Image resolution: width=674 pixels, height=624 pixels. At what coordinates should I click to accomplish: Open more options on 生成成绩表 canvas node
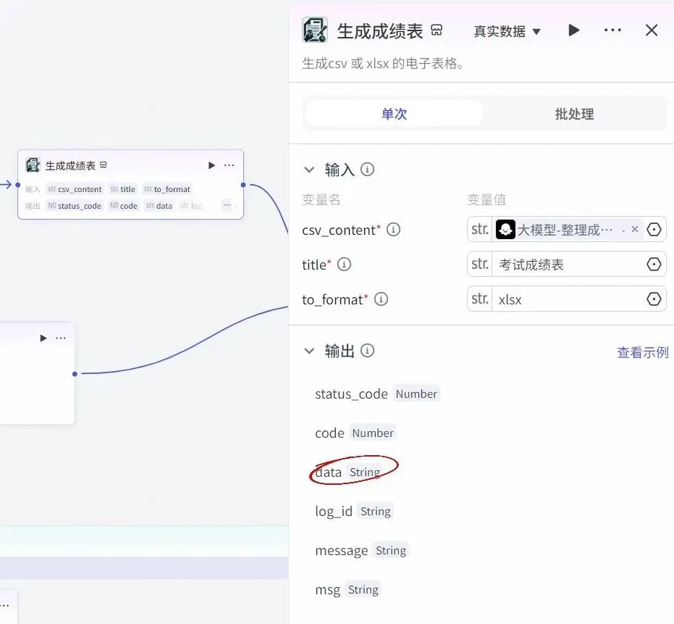tap(229, 165)
